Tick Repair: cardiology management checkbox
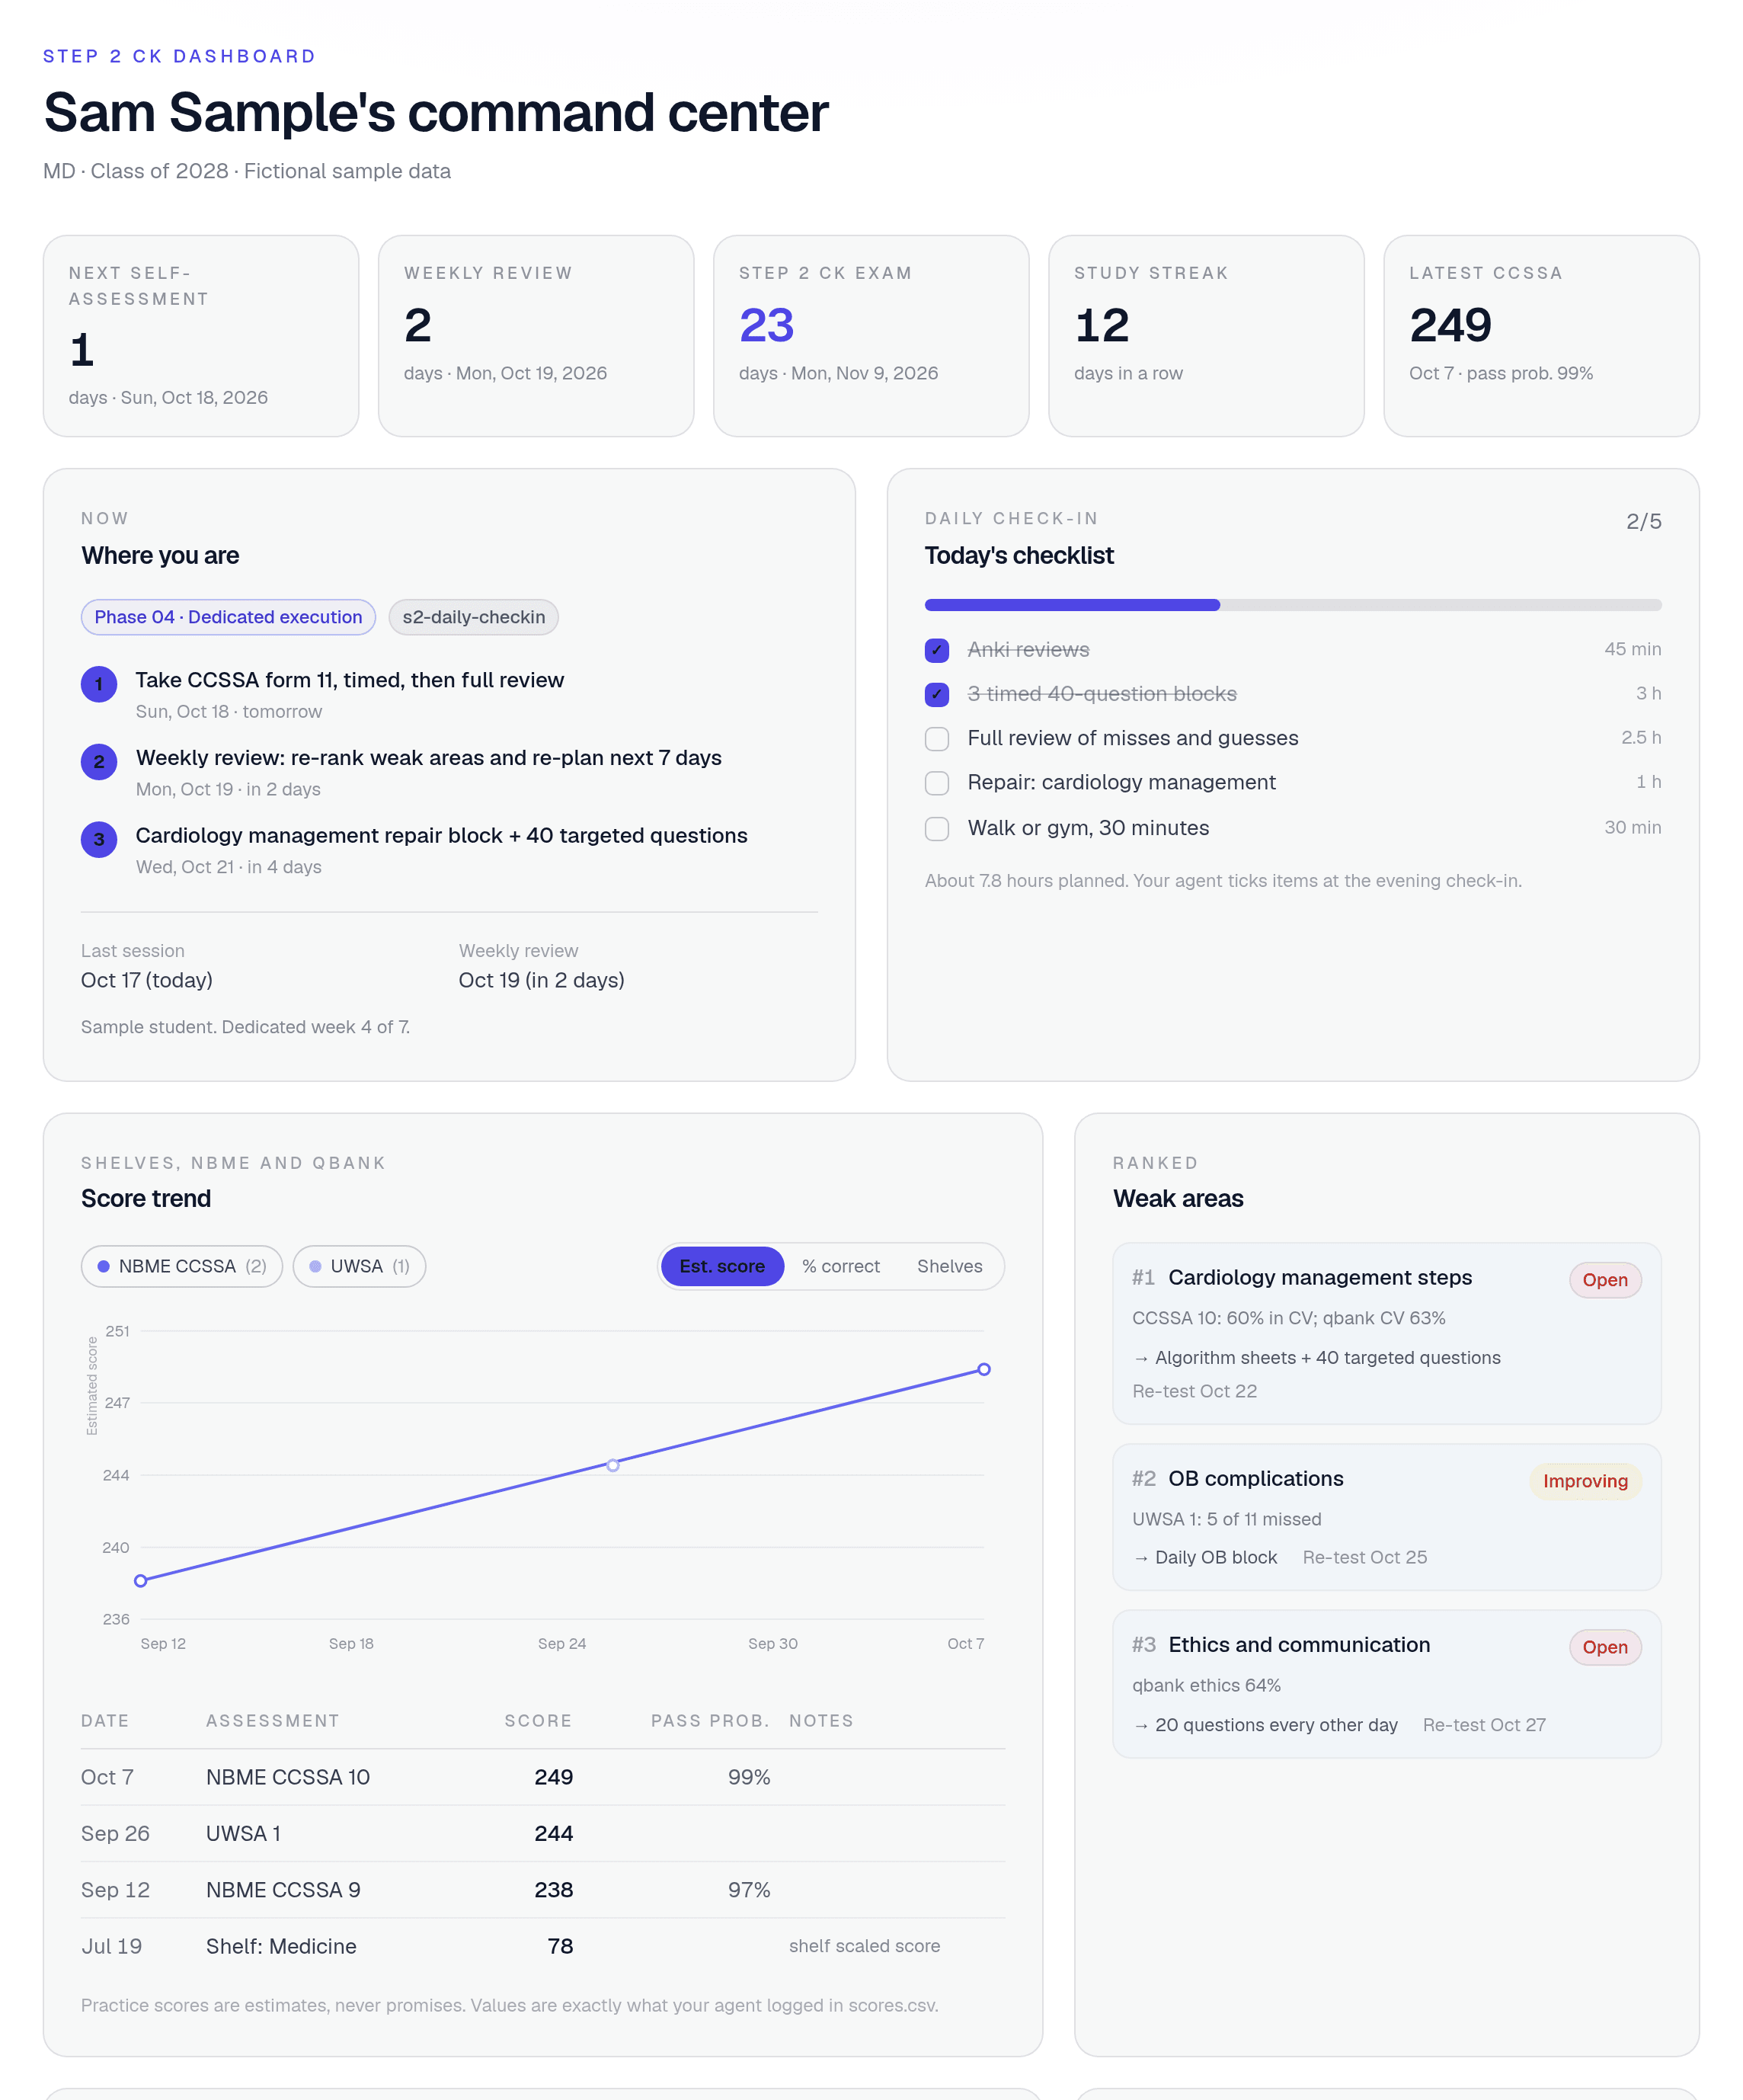Image resolution: width=1743 pixels, height=2100 pixels. coord(936,782)
